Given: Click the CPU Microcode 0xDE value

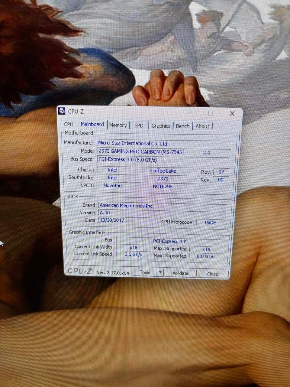Looking at the screenshot, I should tap(211, 222).
